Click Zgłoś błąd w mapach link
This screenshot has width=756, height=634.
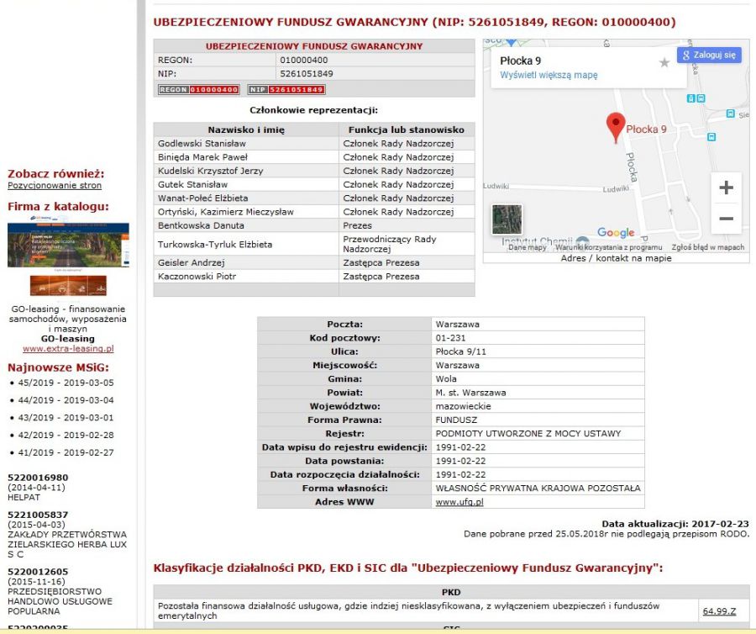click(708, 247)
